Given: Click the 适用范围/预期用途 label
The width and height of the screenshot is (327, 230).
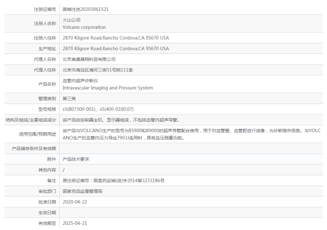Looking at the screenshot, I should [37, 134].
